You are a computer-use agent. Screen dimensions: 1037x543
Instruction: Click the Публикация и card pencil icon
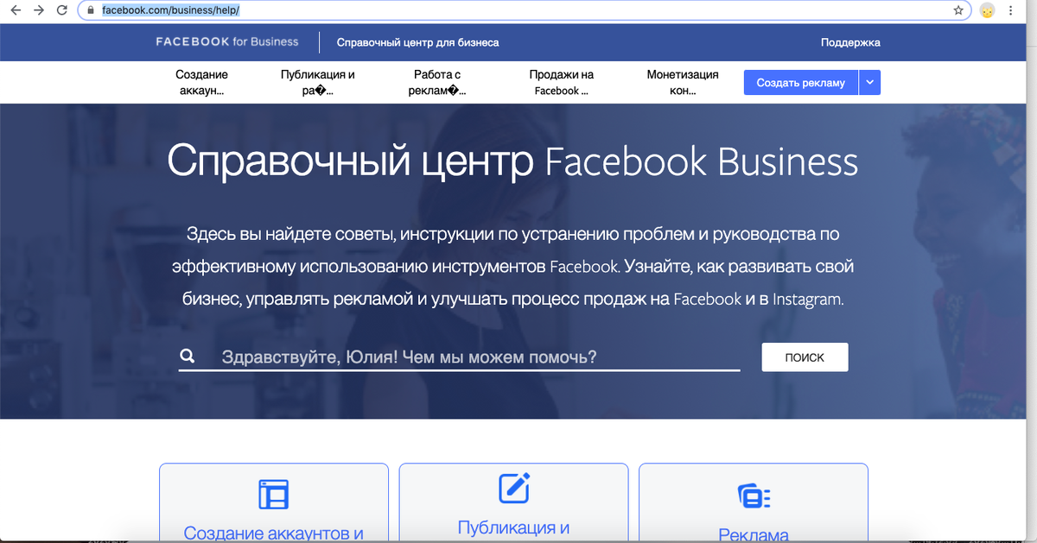pos(514,488)
